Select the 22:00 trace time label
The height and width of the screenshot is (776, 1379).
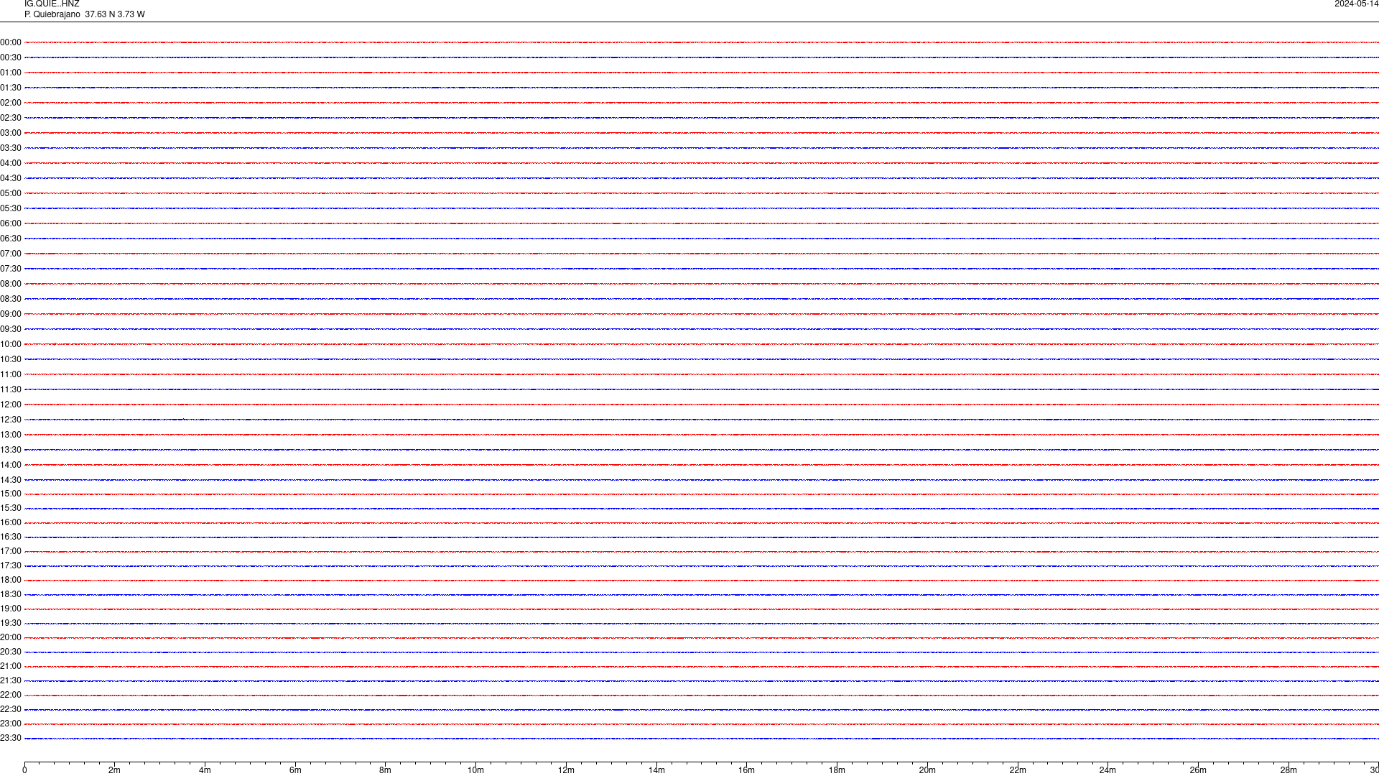11,695
